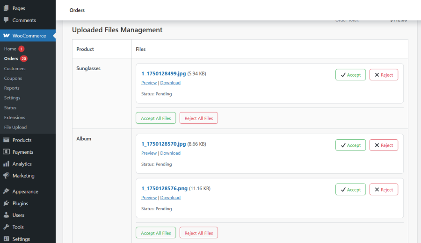421x243 pixels.
Task: Reject the 1_1750128576.png Album file
Action: pos(384,189)
